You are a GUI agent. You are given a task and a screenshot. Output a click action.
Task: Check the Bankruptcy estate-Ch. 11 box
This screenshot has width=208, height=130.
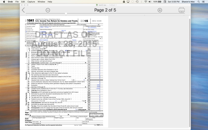pos(26,38)
